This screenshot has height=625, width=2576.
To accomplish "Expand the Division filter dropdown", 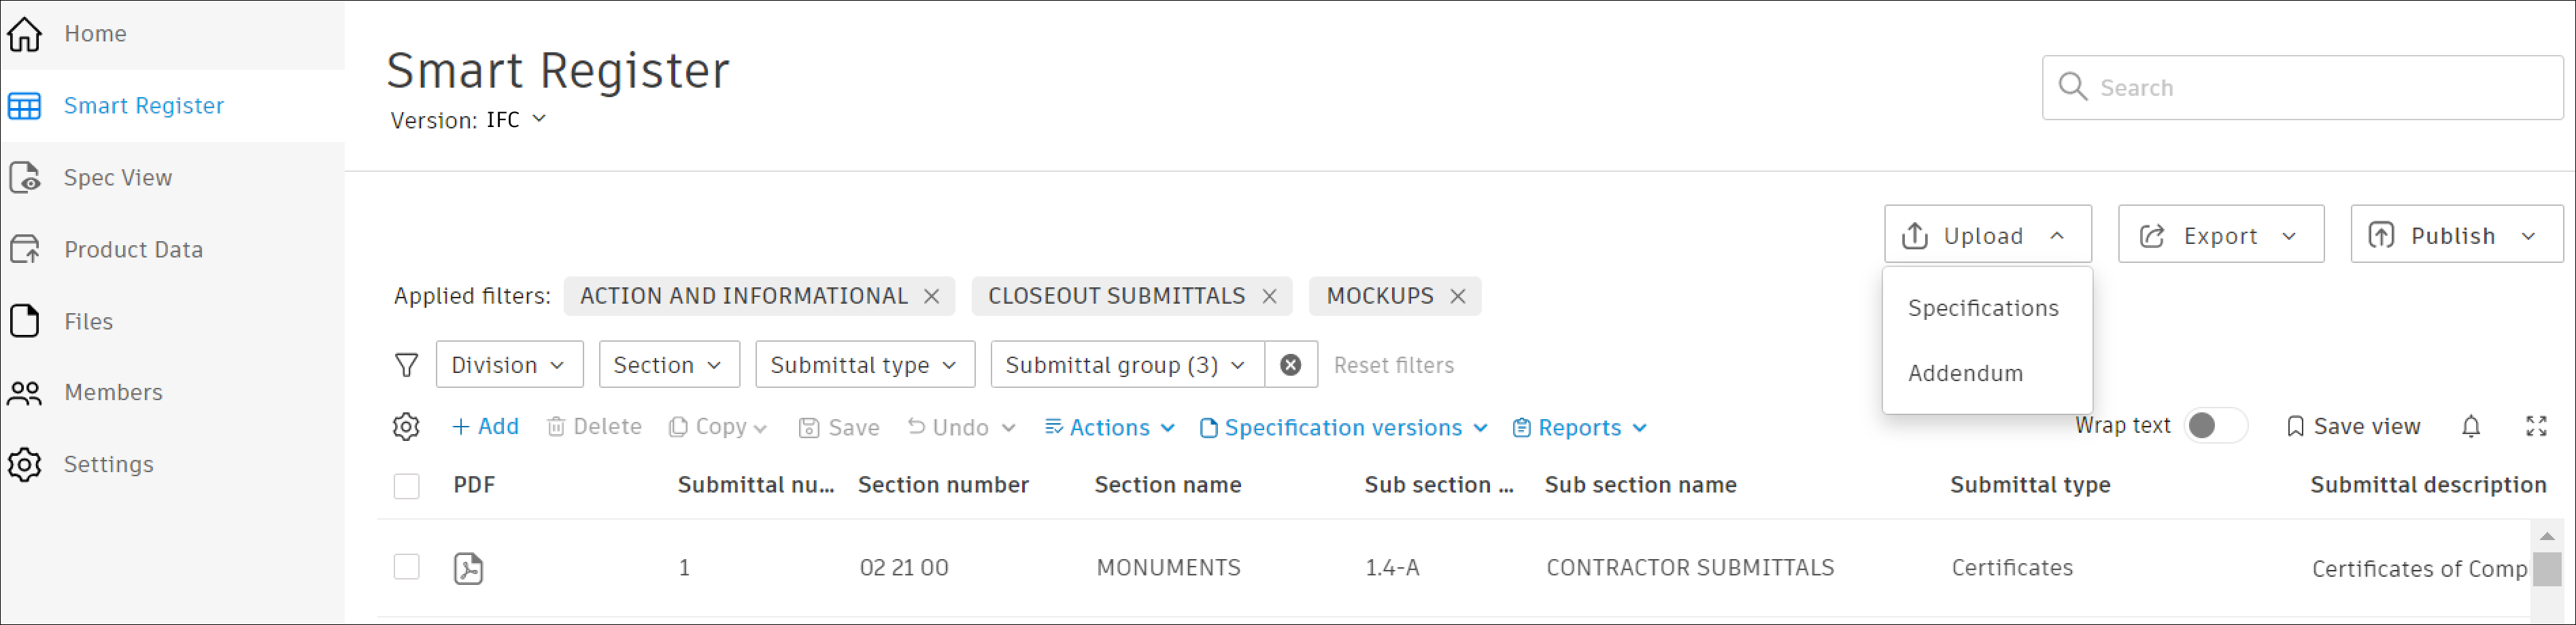I will 509,365.
